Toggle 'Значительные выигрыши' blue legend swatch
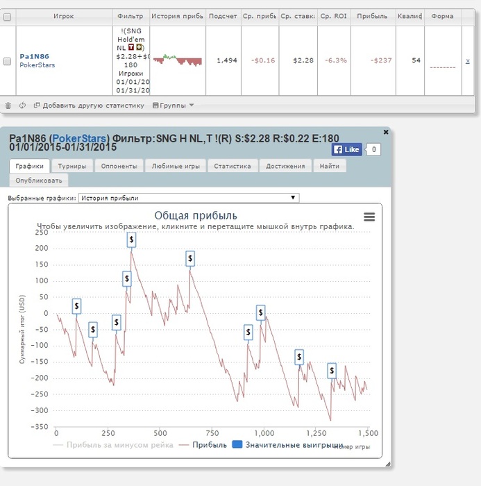 click(x=237, y=444)
